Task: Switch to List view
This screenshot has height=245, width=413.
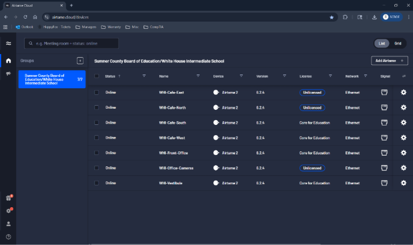Action: click(382, 43)
